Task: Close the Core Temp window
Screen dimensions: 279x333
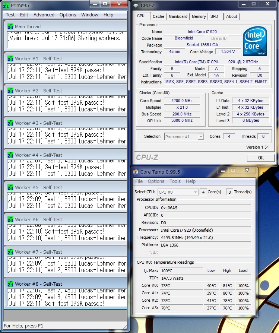Action: [247, 170]
